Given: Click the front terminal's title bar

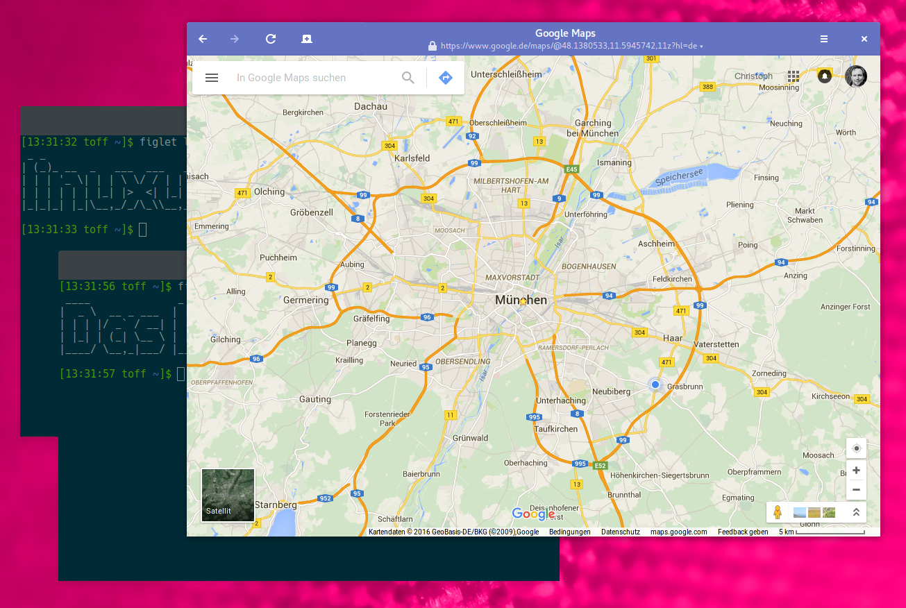Looking at the screenshot, I should [122, 265].
